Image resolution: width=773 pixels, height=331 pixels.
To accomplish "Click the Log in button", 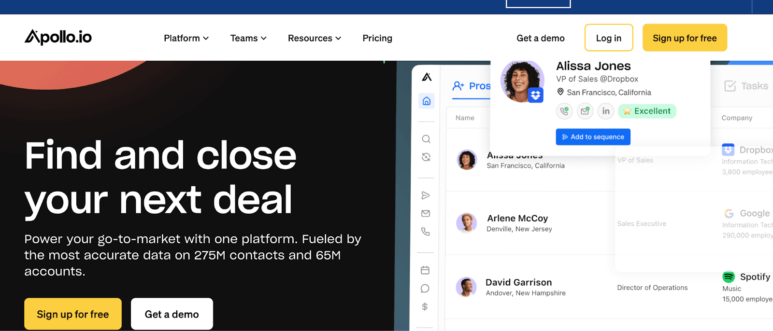I will [609, 38].
